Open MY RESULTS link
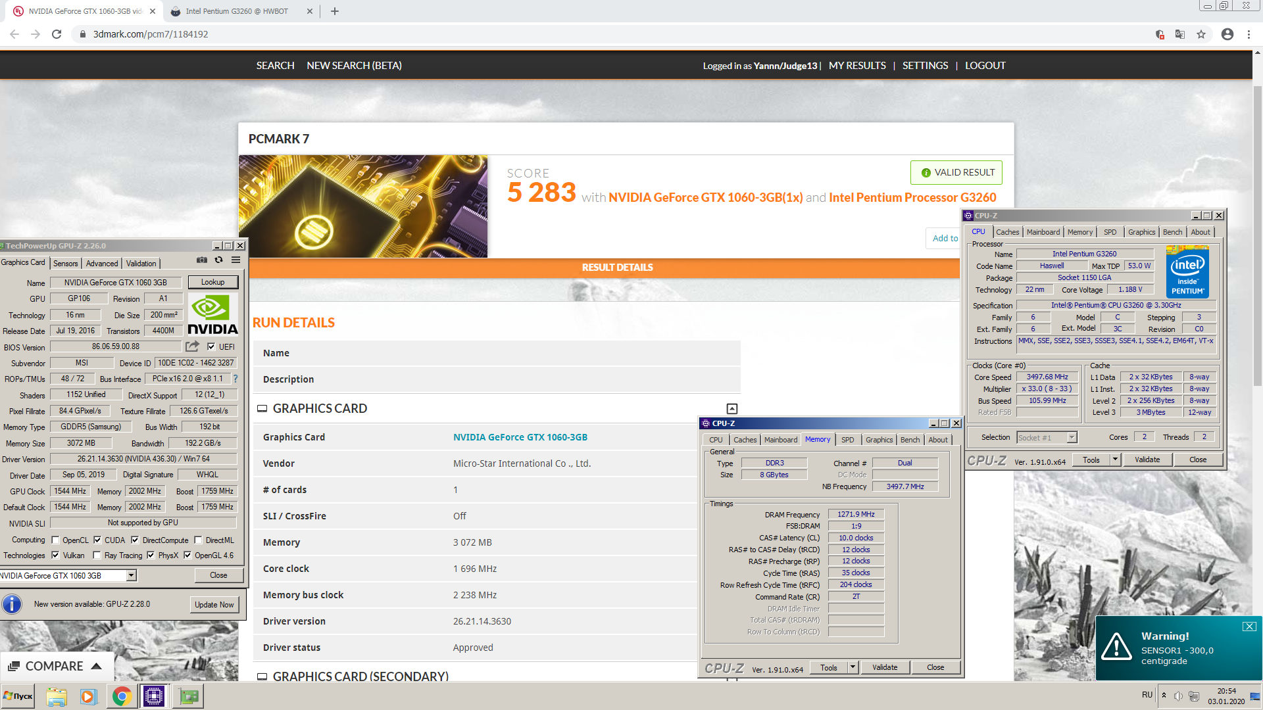This screenshot has height=710, width=1263. point(857,66)
